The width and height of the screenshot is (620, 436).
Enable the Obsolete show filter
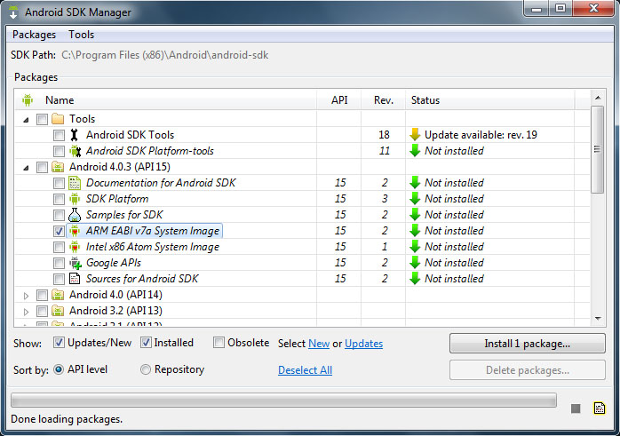coord(219,342)
